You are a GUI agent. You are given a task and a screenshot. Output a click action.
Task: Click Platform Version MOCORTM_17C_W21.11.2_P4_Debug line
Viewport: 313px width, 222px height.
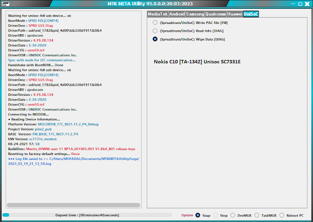[53, 124]
